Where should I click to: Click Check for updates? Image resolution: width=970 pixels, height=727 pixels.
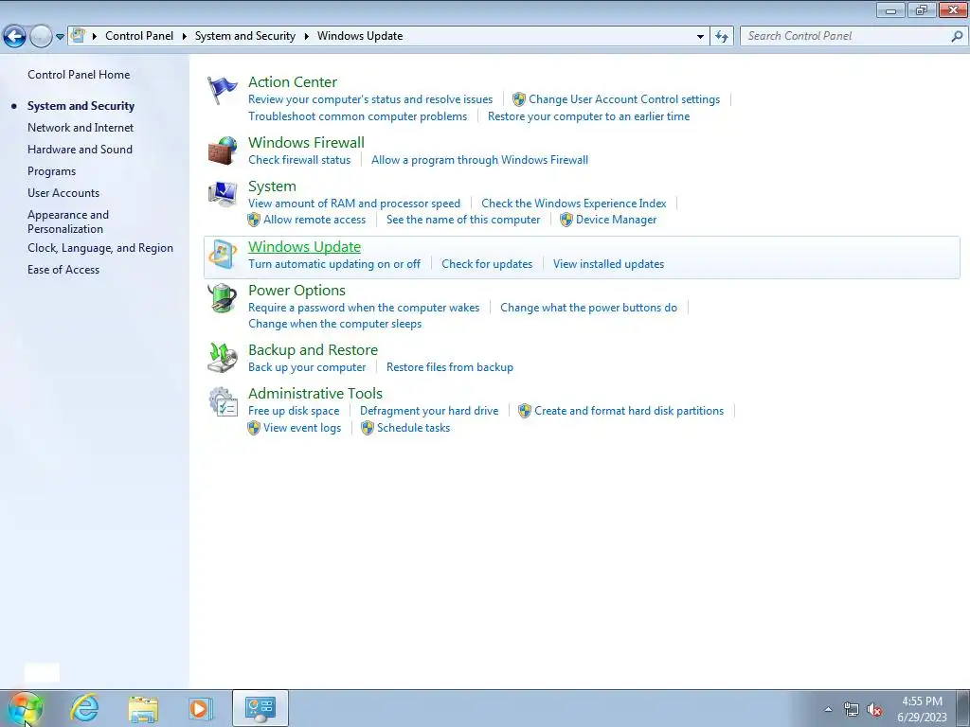487,264
